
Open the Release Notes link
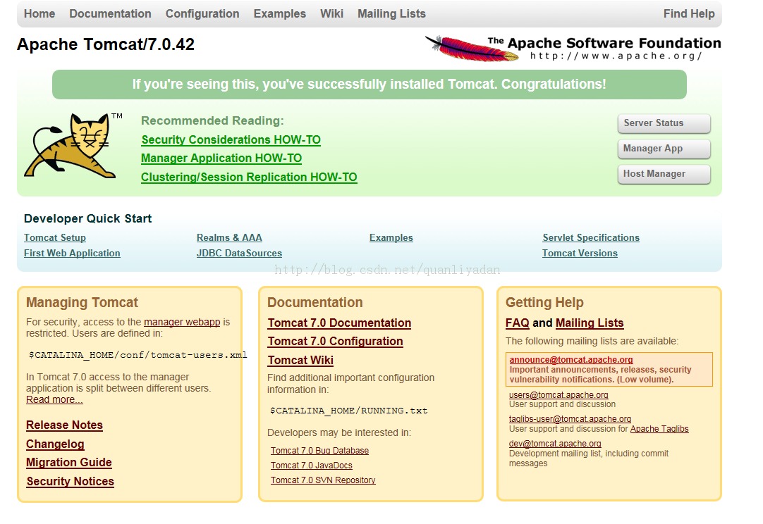[64, 425]
